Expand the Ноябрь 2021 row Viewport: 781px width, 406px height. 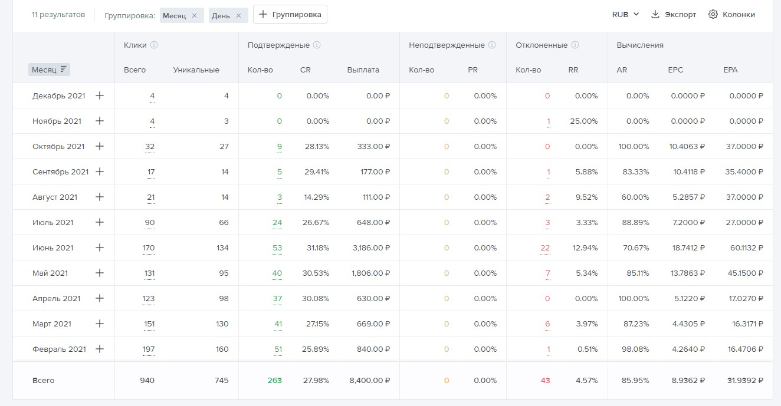click(x=100, y=121)
